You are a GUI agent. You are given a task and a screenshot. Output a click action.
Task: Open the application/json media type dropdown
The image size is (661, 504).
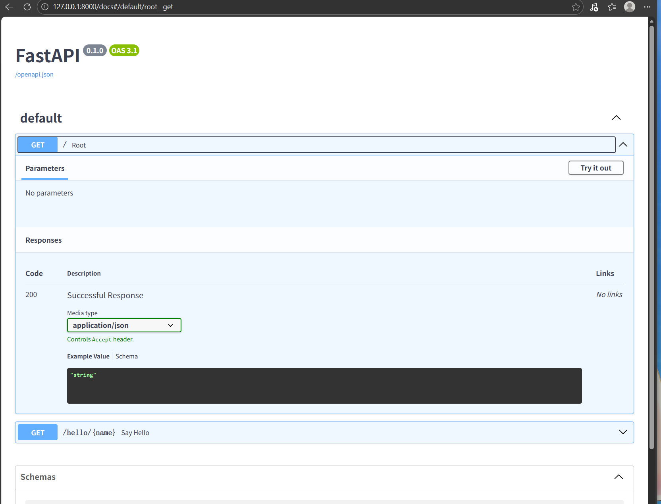click(124, 325)
